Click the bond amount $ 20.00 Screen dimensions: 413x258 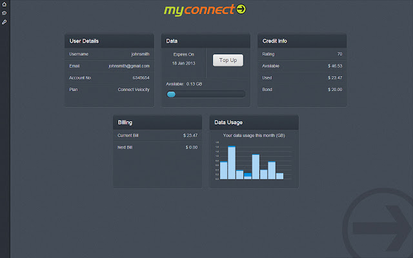(x=335, y=90)
